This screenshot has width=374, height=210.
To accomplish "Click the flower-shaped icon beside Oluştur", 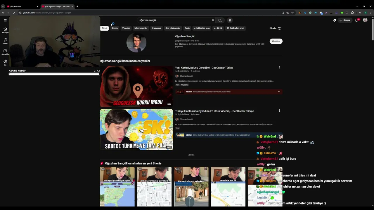I will pyautogui.click(x=335, y=20).
